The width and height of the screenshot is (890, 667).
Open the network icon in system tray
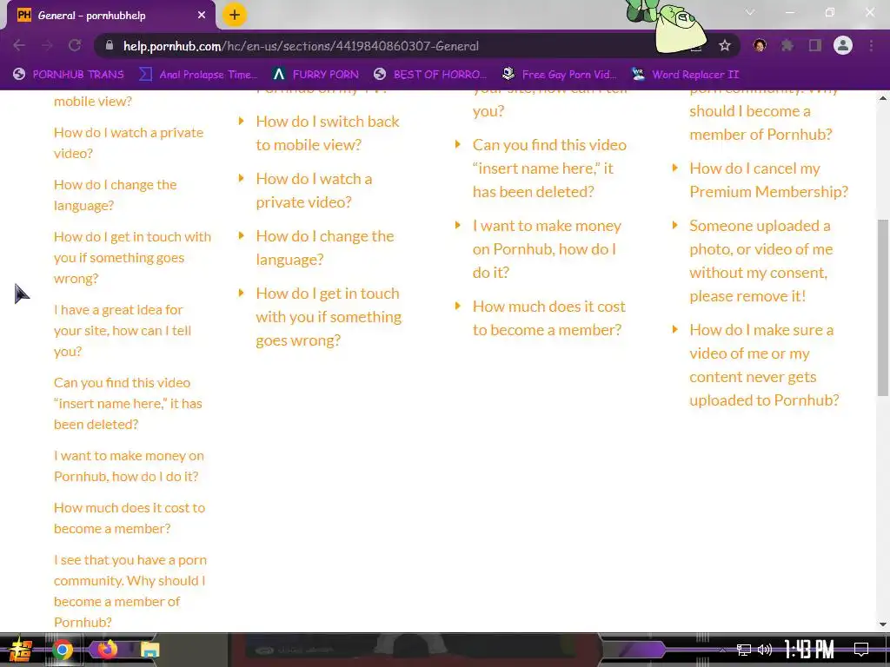[x=743, y=650]
